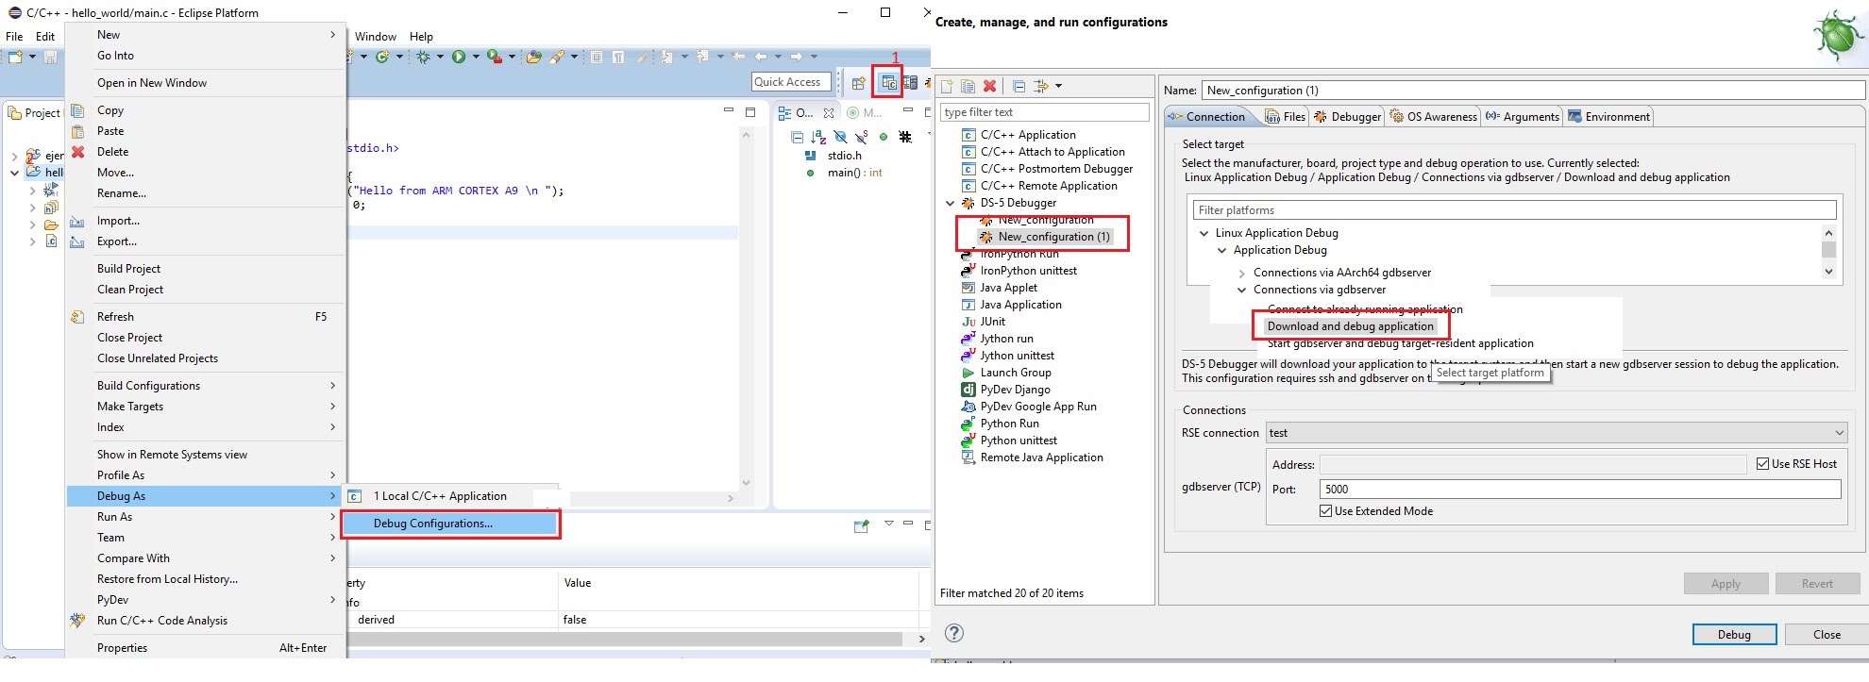Click Properties in the context menu
1869x682 pixels.
(122, 648)
